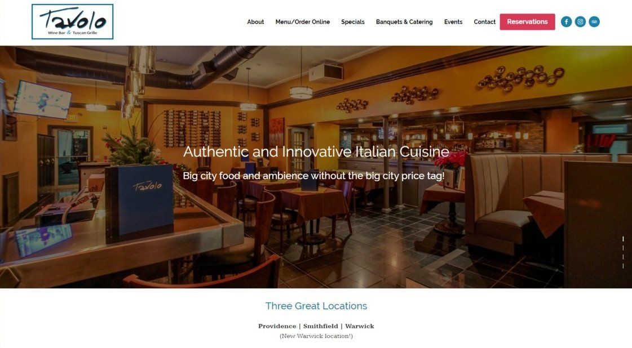Open the TripAdvisor icon in header

pyautogui.click(x=594, y=22)
